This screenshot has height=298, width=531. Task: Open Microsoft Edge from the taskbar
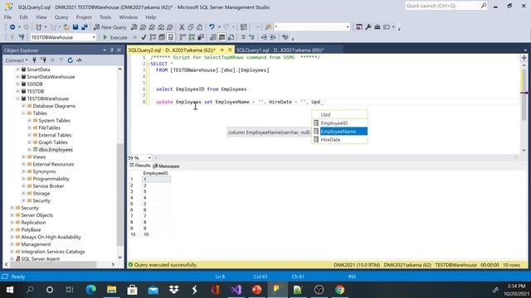click(90, 290)
